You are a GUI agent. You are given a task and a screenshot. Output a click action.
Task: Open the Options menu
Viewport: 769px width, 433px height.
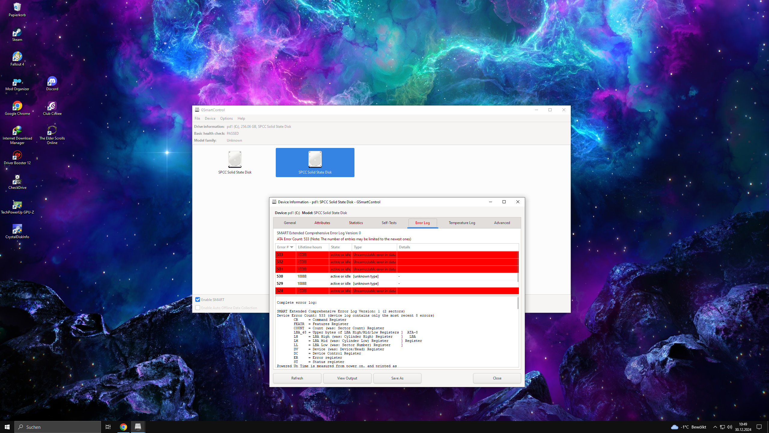tap(226, 118)
